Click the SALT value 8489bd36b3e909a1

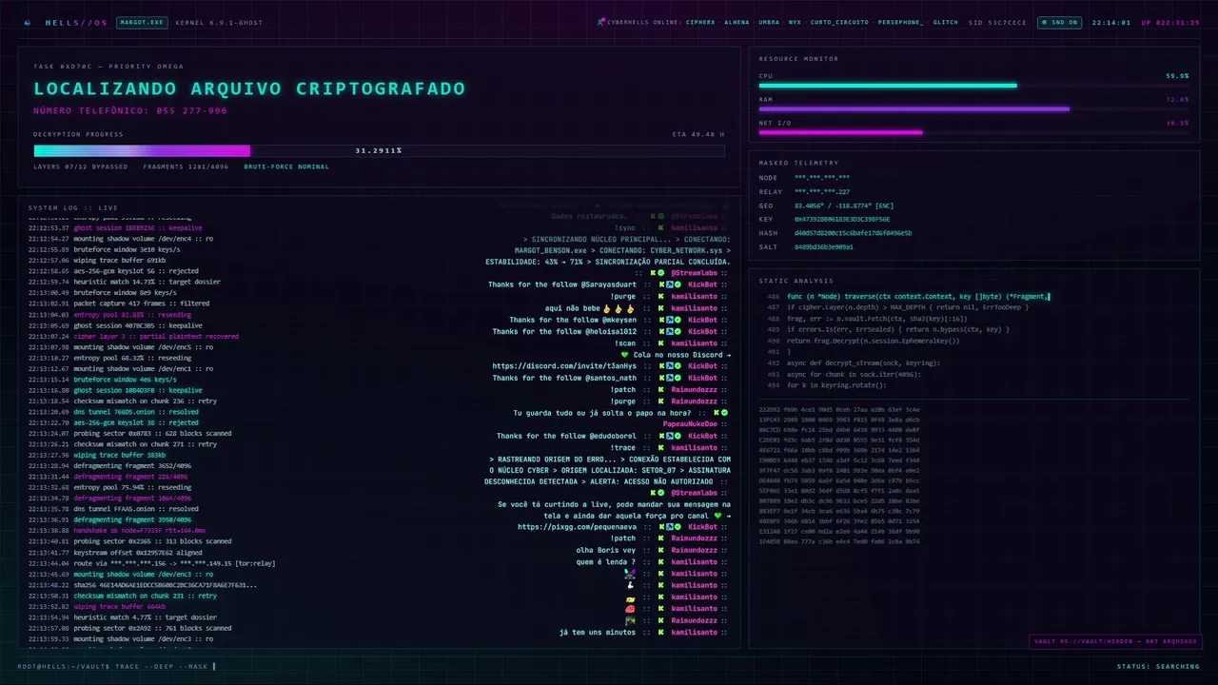coord(824,246)
